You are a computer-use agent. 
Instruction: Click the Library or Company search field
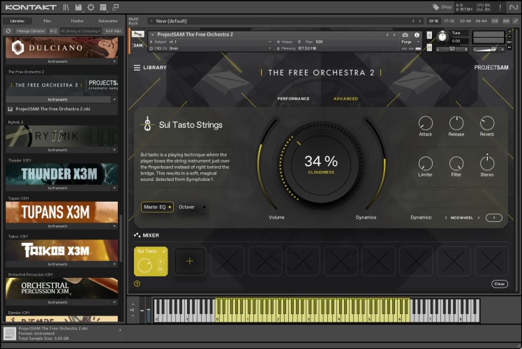coord(81,31)
